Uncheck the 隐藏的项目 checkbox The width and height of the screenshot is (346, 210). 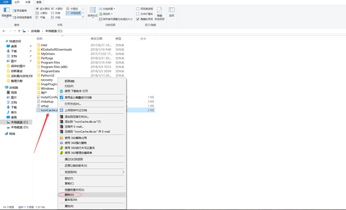138,19
